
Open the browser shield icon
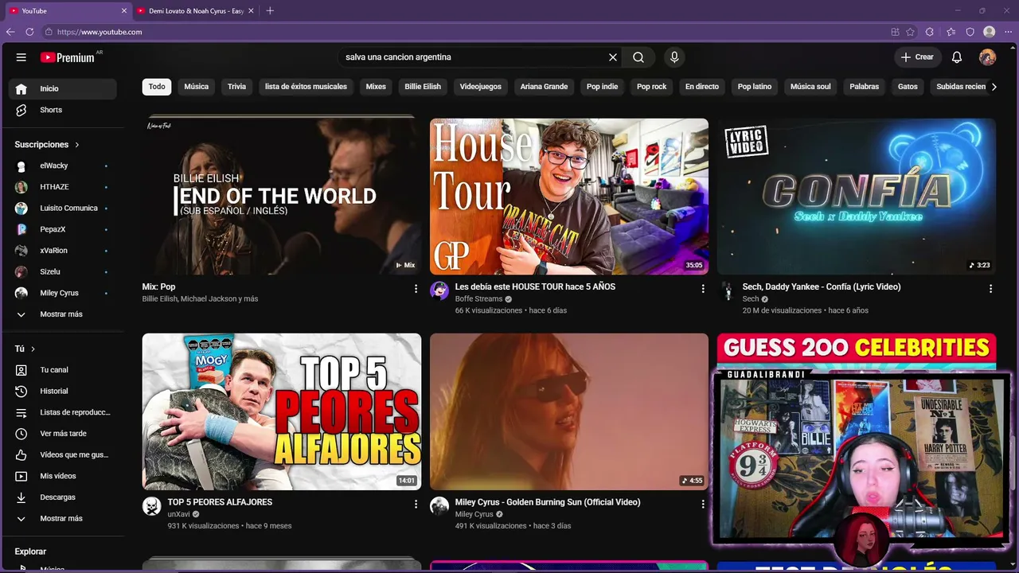point(970,32)
